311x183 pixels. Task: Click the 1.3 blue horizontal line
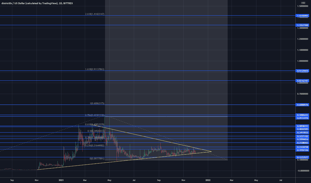(x=148, y=25)
